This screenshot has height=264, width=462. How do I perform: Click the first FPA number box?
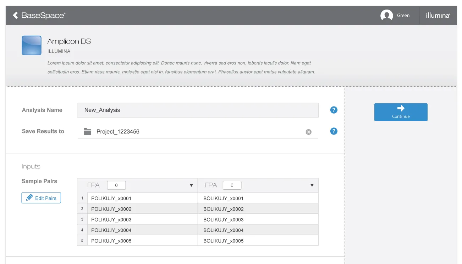tap(116, 185)
